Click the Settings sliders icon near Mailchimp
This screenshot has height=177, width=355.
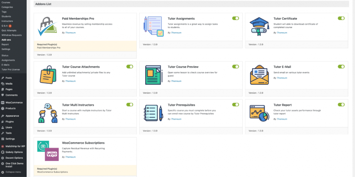3,139
